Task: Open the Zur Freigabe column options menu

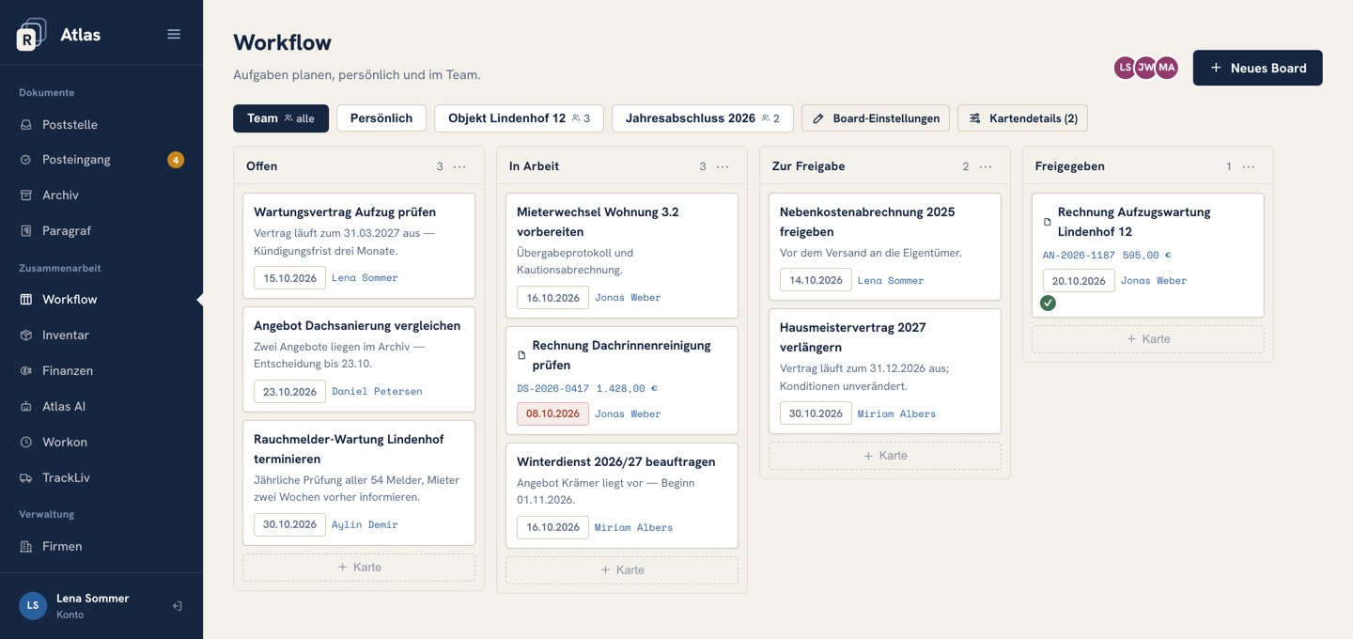Action: point(986,166)
